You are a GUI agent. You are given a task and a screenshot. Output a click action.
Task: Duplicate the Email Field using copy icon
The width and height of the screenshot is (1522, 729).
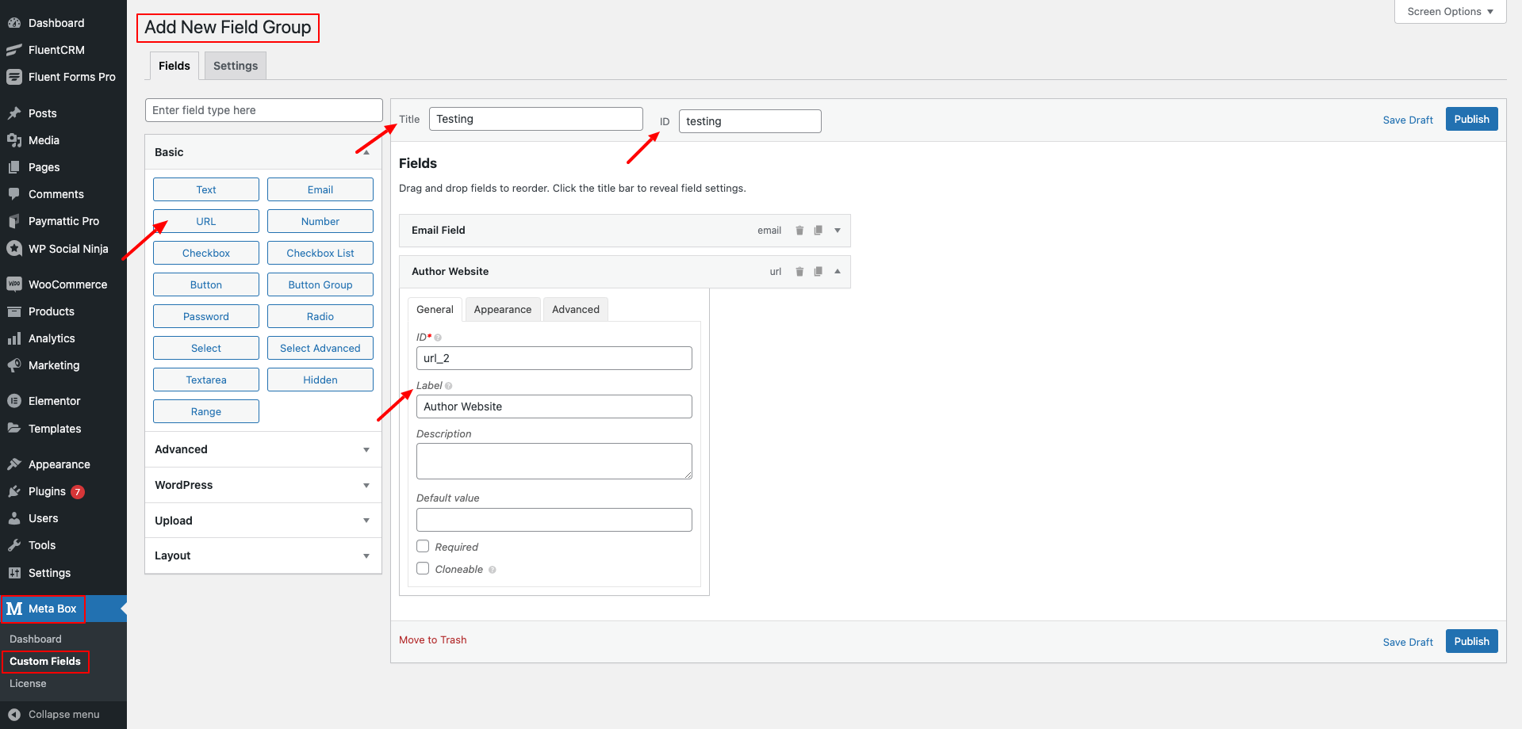tap(818, 231)
